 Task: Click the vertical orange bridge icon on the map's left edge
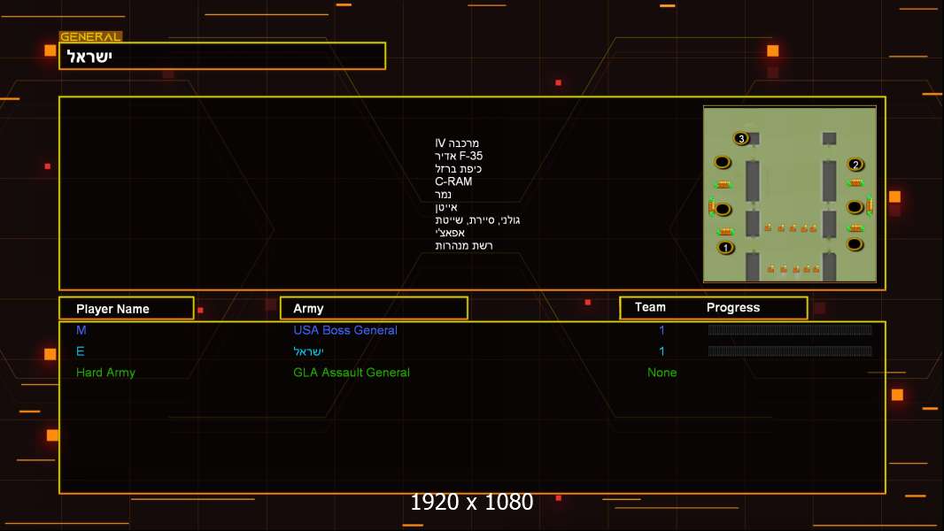[712, 206]
